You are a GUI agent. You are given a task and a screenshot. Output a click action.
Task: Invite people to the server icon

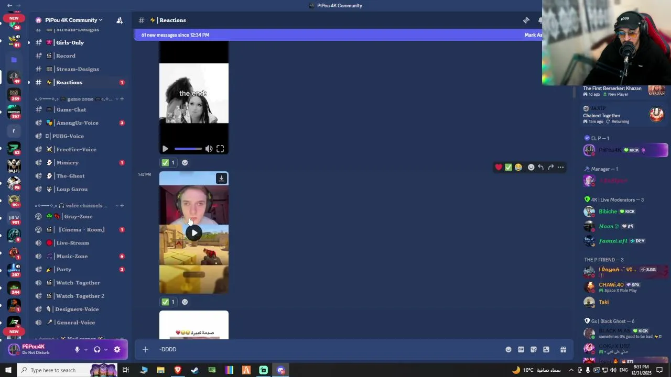pyautogui.click(x=120, y=20)
